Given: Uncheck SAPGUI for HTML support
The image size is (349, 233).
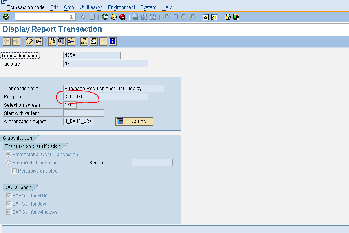Looking at the screenshot, I should tap(9, 195).
